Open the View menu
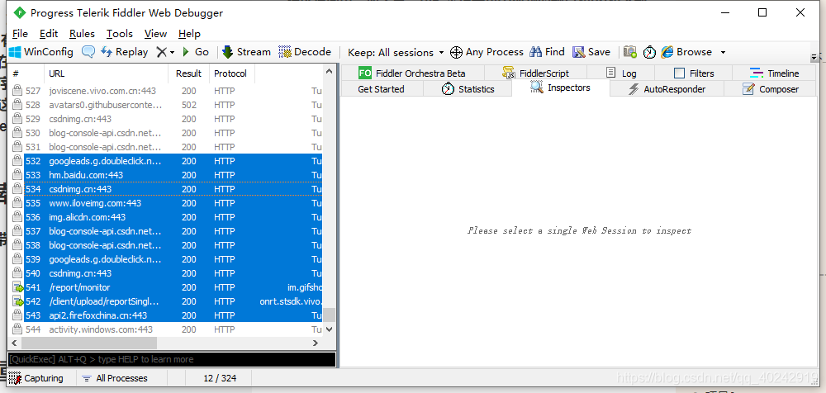 click(155, 34)
